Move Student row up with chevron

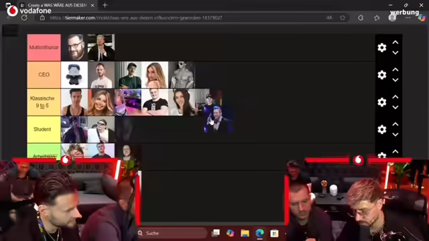[x=395, y=124]
